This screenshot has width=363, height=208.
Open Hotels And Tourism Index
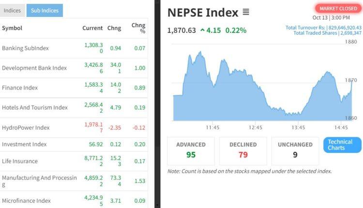point(35,107)
